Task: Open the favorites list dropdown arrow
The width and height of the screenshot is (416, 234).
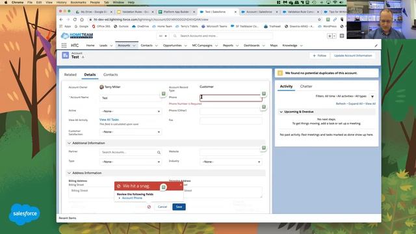Action: pyautogui.click(x=334, y=36)
